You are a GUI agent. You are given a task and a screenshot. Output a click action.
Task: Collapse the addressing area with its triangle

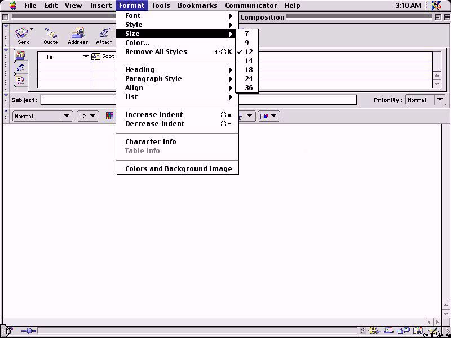point(6,51)
